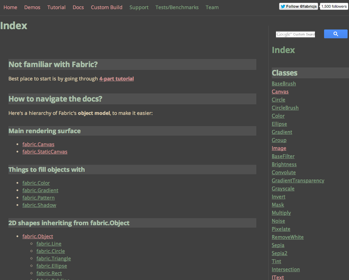
Task: Open the Support menu item
Action: [139, 7]
